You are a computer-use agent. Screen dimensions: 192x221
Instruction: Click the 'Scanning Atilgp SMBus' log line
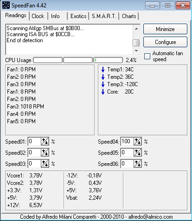pos(45,28)
